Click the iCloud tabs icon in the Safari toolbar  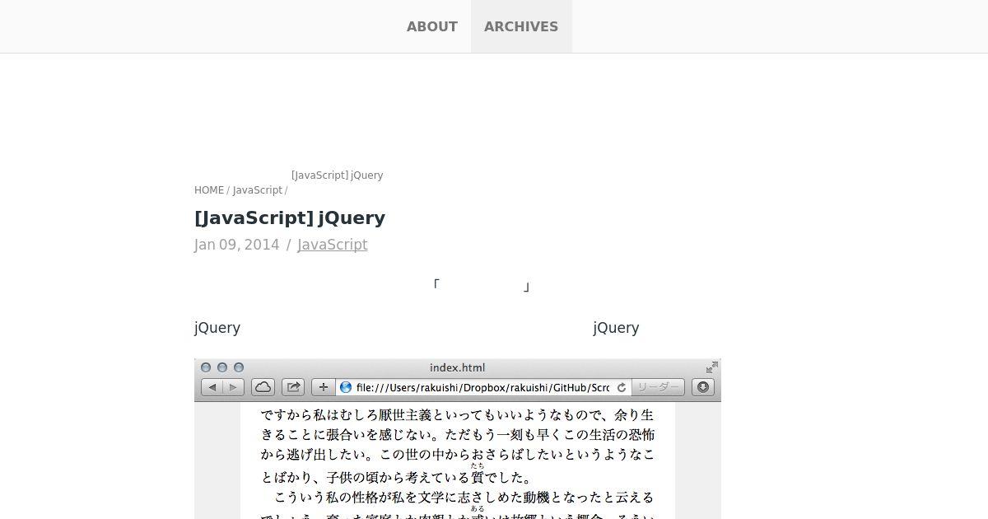pos(263,387)
